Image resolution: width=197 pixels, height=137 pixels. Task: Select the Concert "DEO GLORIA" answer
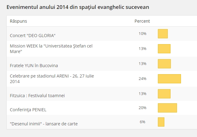coord(33,36)
